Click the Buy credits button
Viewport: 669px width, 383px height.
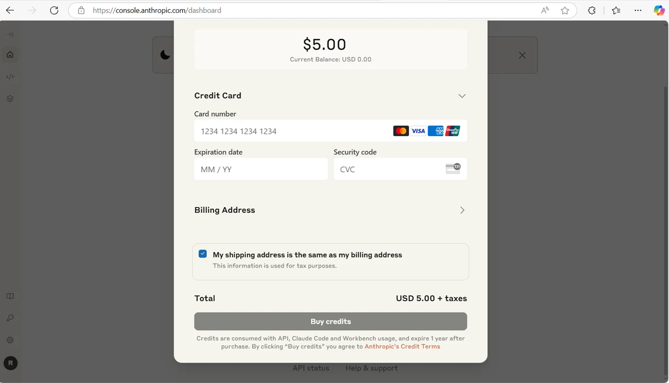[331, 322]
